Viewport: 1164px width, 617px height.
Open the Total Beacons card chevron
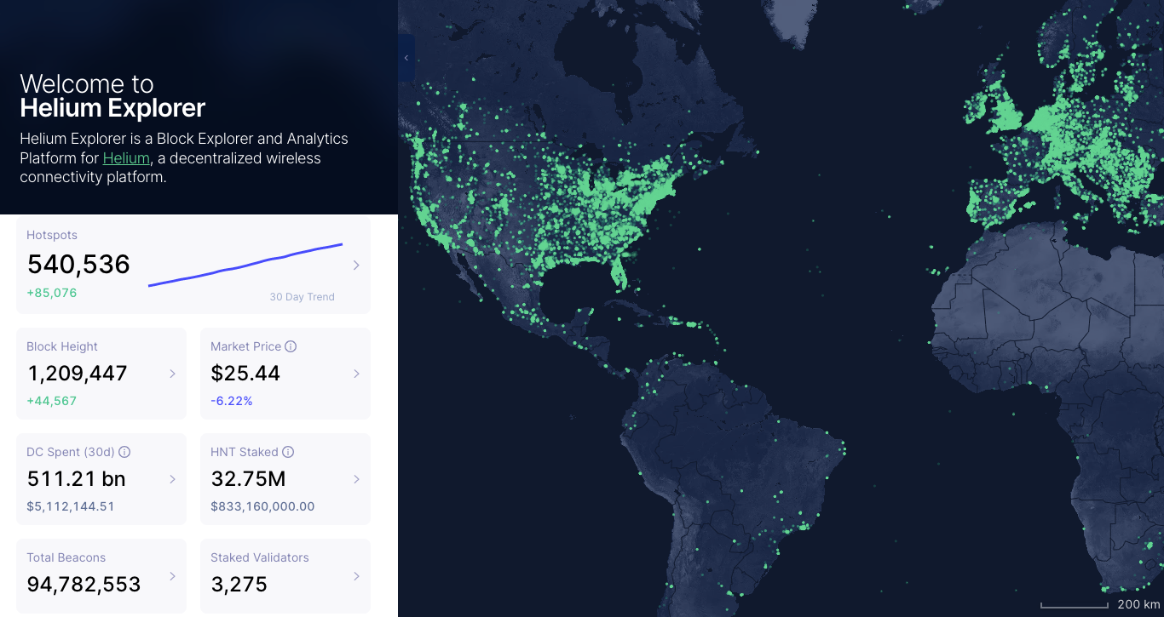(172, 576)
